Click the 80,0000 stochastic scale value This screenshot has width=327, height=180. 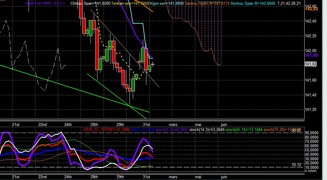[312, 137]
